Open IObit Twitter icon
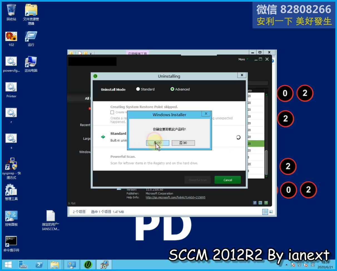This screenshot has height=271, width=337. (260, 203)
